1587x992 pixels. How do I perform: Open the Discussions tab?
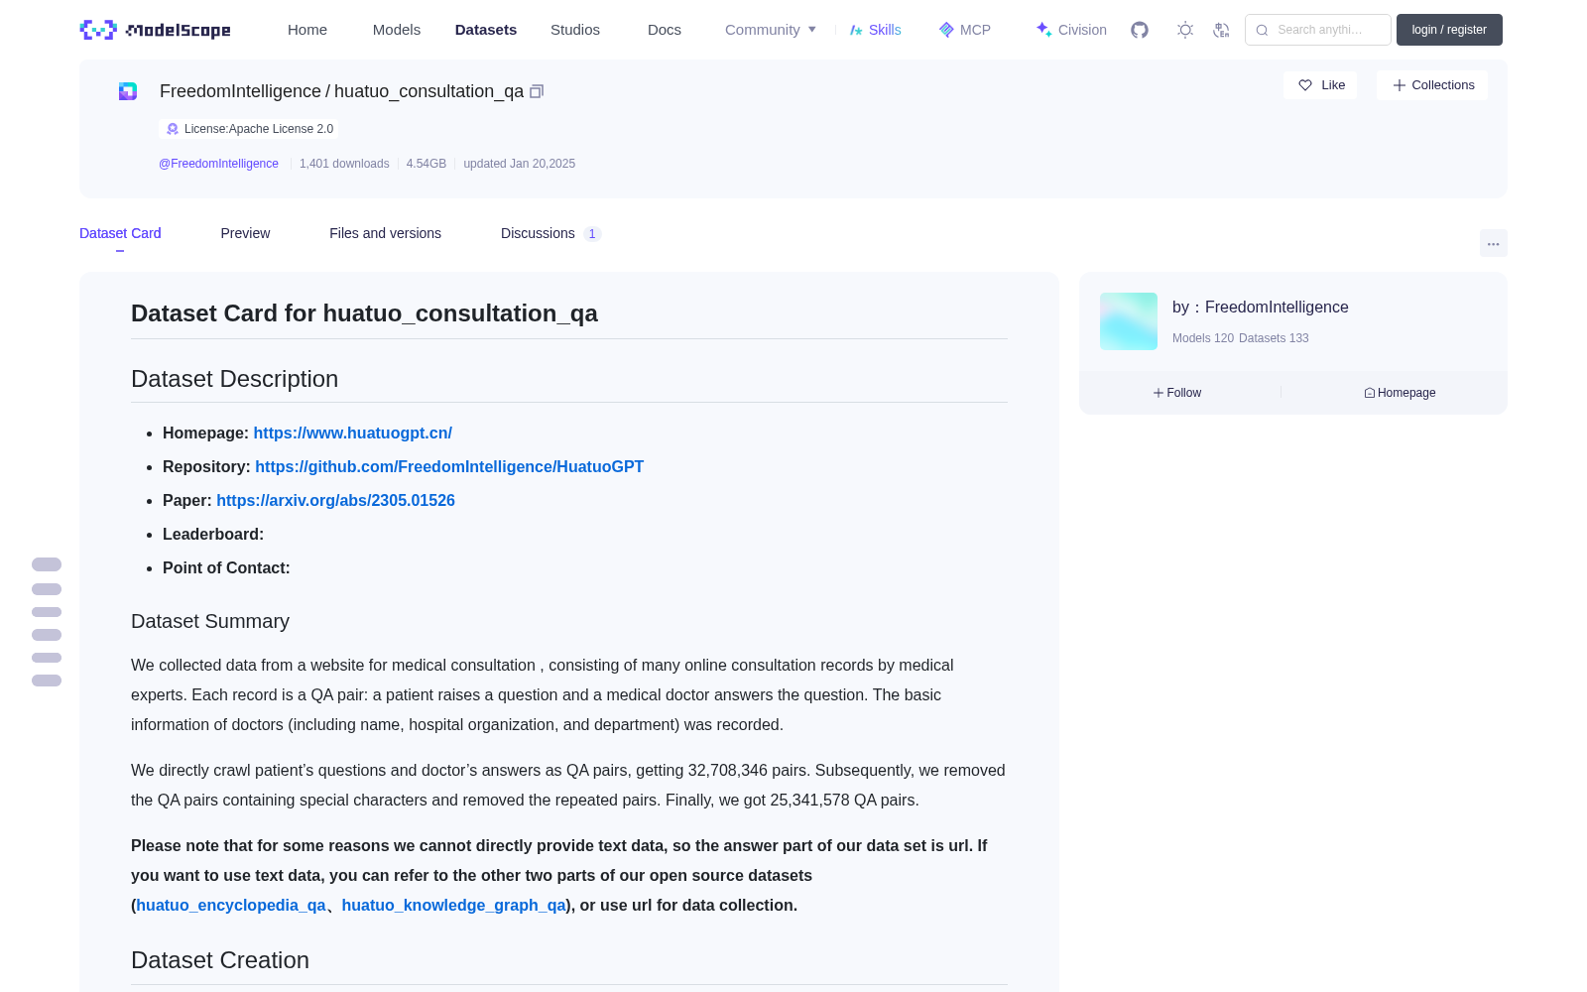550,233
